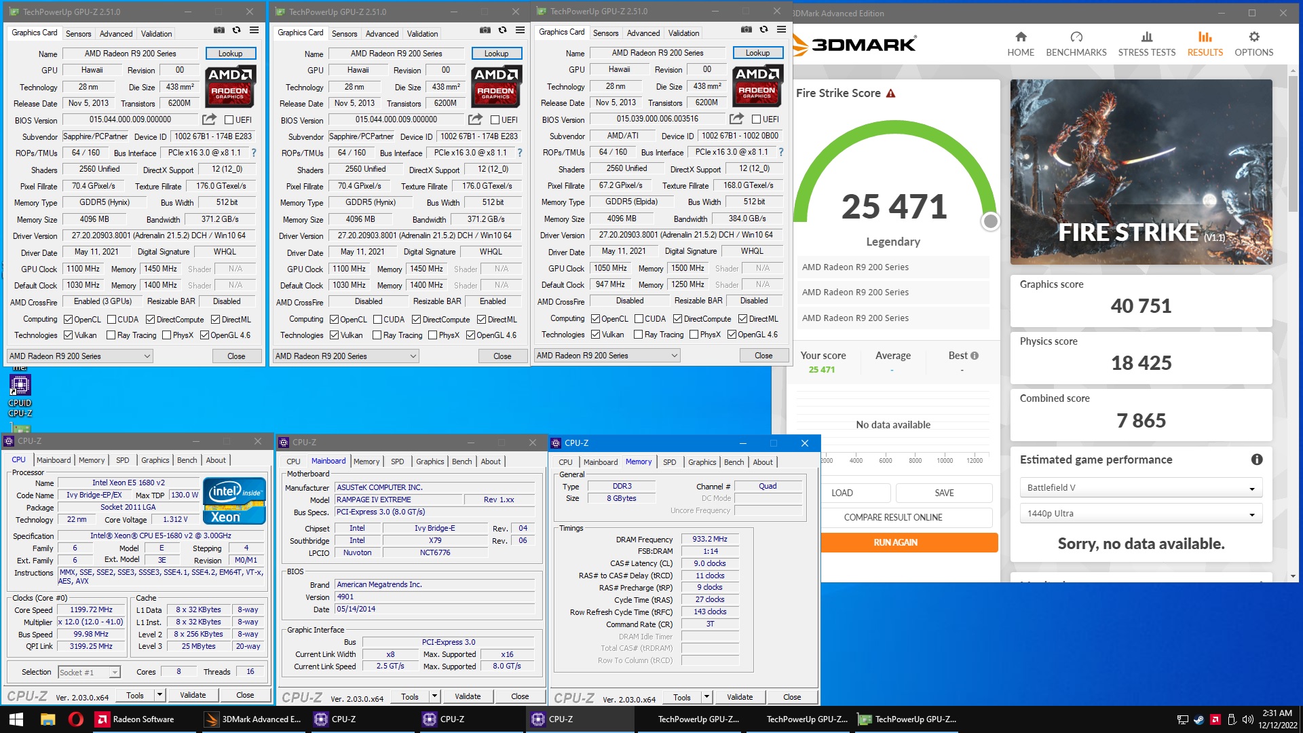Expand Tools dropdown arrow in first CPU-Z window
The image size is (1303, 733).
159,696
